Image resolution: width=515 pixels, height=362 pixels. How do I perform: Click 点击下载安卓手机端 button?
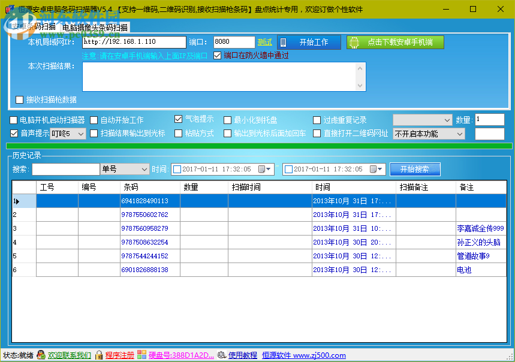(x=395, y=43)
